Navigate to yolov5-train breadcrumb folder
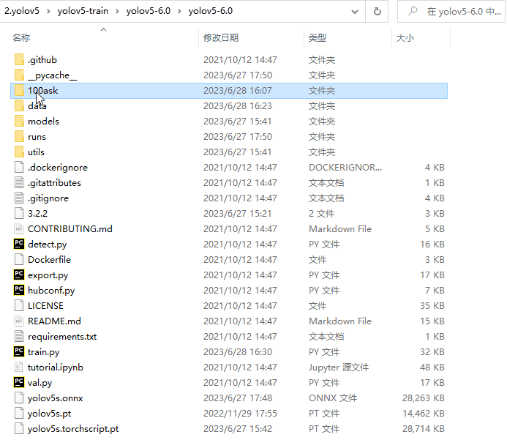Image resolution: width=507 pixels, height=440 pixels. click(x=84, y=12)
